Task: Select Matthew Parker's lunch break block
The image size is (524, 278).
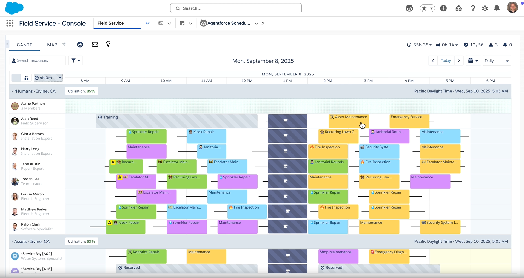Action: [287, 212]
